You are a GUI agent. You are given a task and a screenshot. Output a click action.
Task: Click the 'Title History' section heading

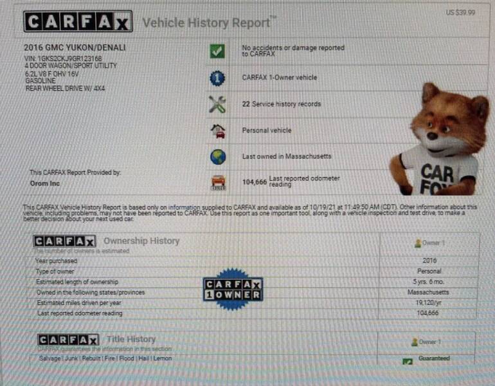coord(131,339)
